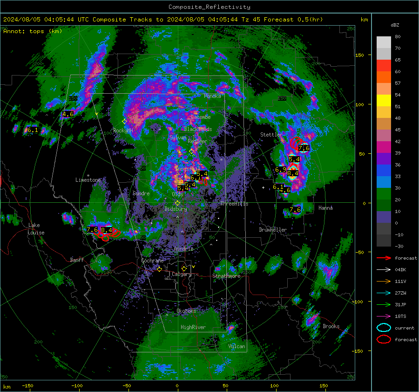
Task: Click the Calgary city label
Action: [182, 274]
